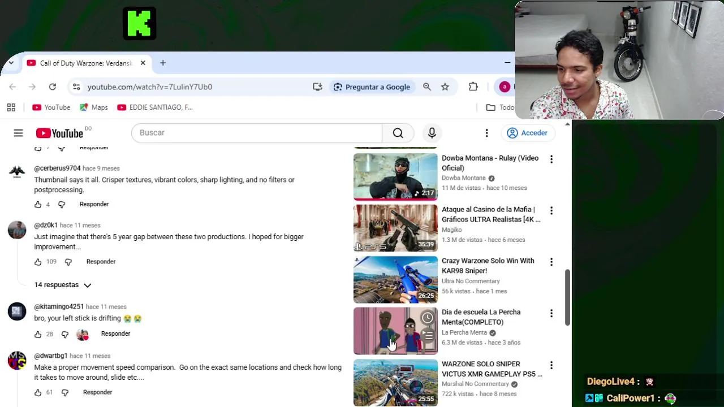Image resolution: width=724 pixels, height=407 pixels.
Task: Go forward with Chrome forward arrow
Action: click(32, 86)
